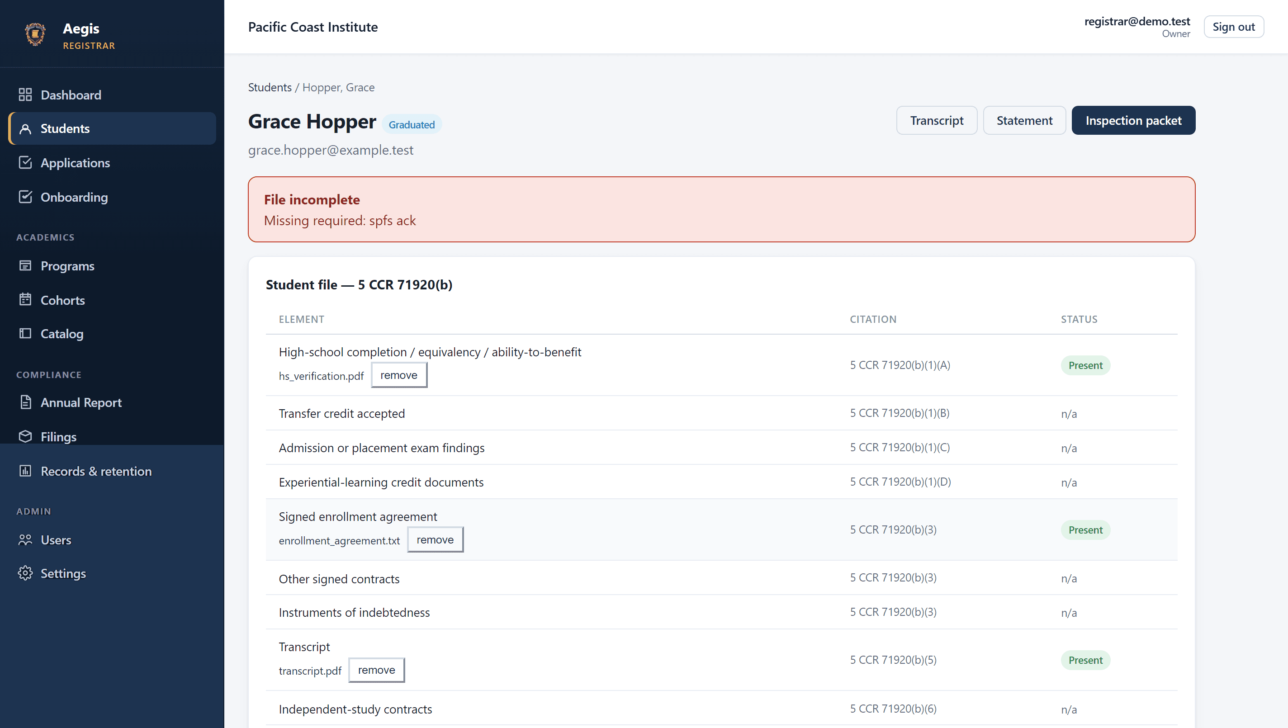Click the Programs panel icon
Viewport: 1288px width, 728px height.
(x=25, y=265)
